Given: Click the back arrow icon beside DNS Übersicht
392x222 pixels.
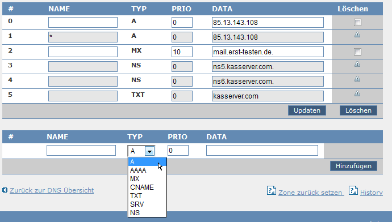Looking at the screenshot, I should point(5,190).
